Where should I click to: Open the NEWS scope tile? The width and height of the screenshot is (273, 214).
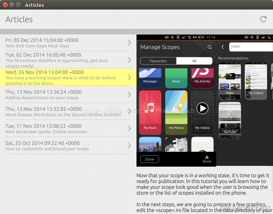202,144
